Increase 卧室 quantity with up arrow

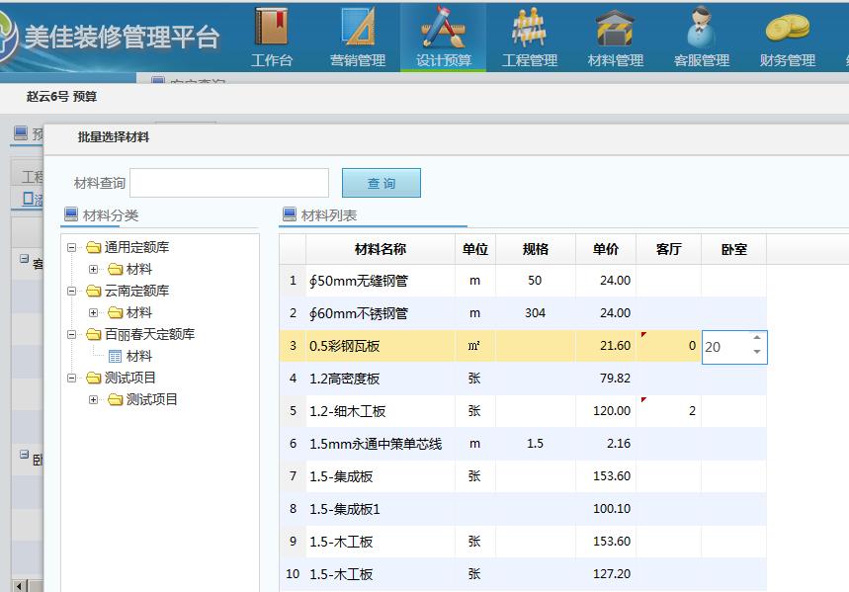pyautogui.click(x=757, y=339)
